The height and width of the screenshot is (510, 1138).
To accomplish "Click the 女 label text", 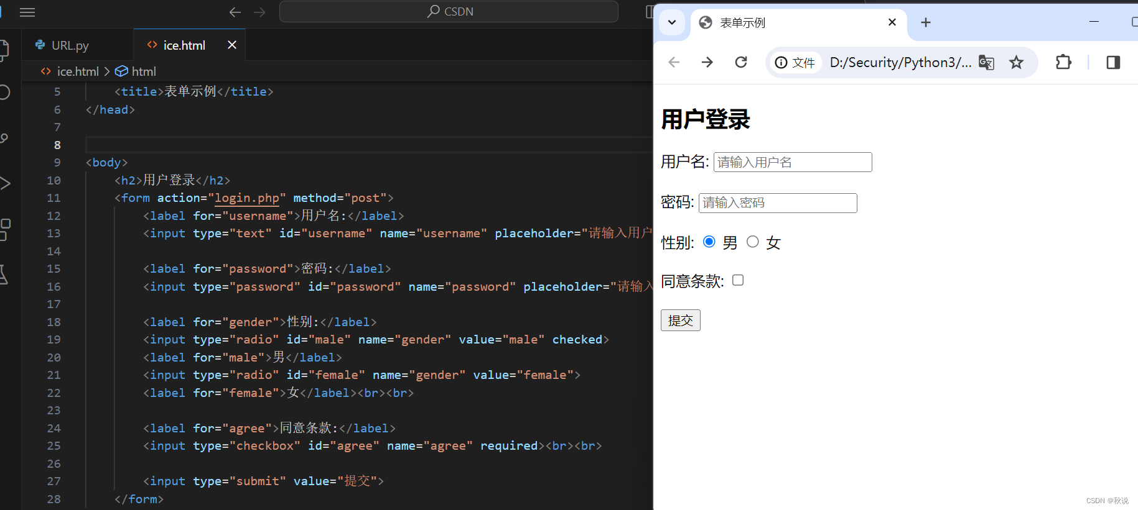I will click(x=773, y=243).
